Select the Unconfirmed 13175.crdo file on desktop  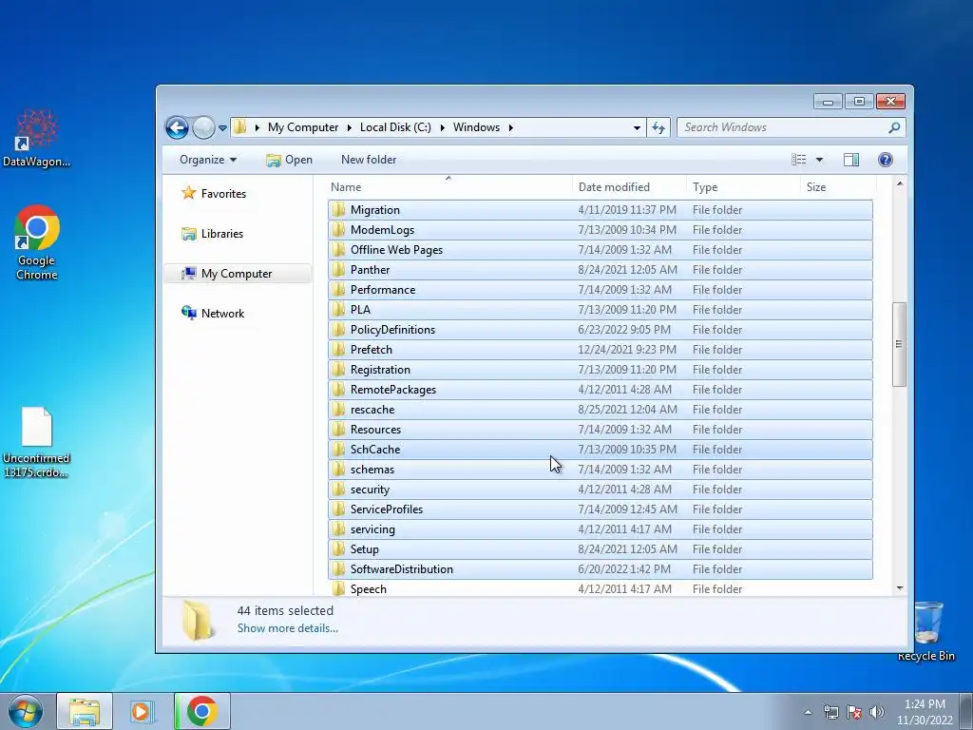pos(37,443)
